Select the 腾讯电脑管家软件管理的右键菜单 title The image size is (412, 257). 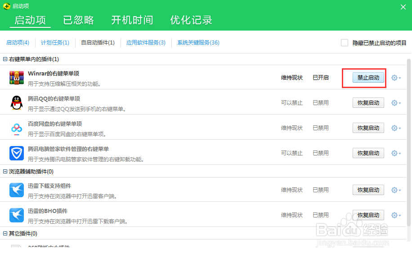tap(68, 149)
